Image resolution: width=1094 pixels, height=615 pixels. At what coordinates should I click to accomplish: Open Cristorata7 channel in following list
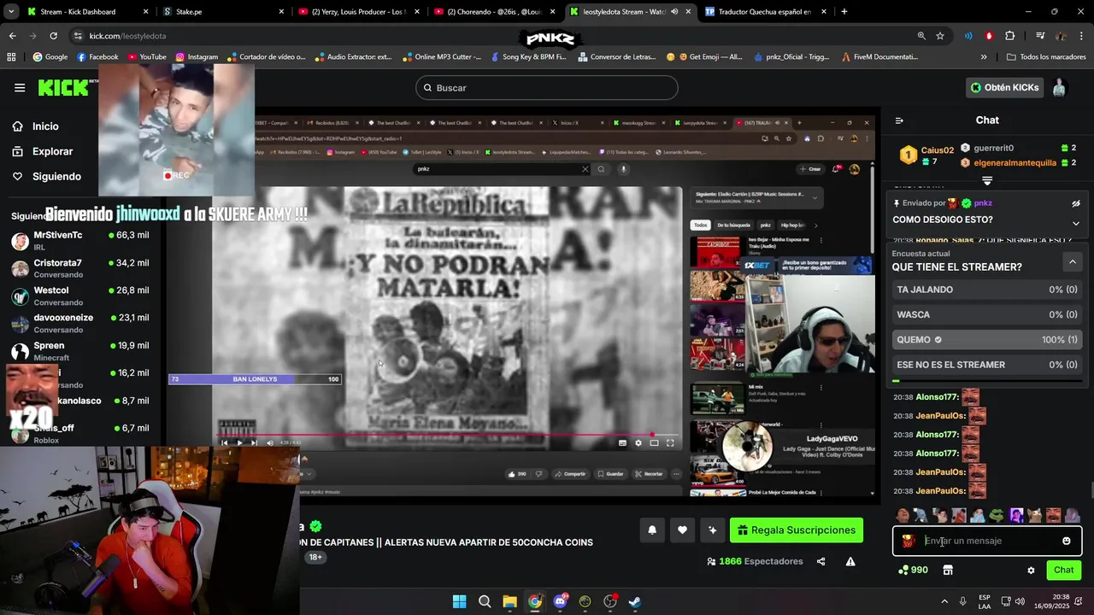(x=80, y=268)
